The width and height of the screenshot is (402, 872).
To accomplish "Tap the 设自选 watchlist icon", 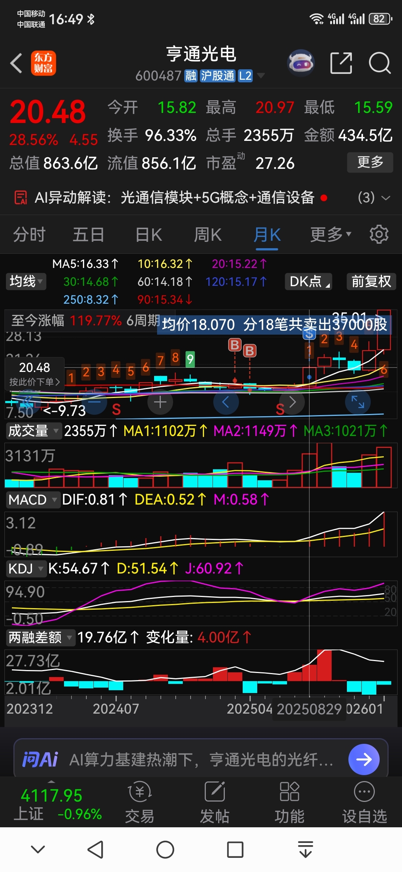I will point(364,791).
